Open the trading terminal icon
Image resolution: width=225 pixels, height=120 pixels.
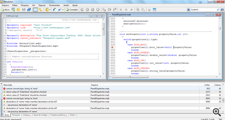(x=154, y=10)
